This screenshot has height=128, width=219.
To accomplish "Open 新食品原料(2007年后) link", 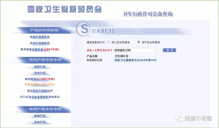I will point(40,84).
